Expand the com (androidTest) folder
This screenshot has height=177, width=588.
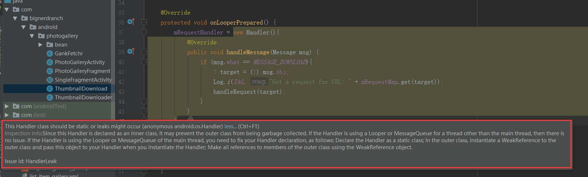pos(7,106)
